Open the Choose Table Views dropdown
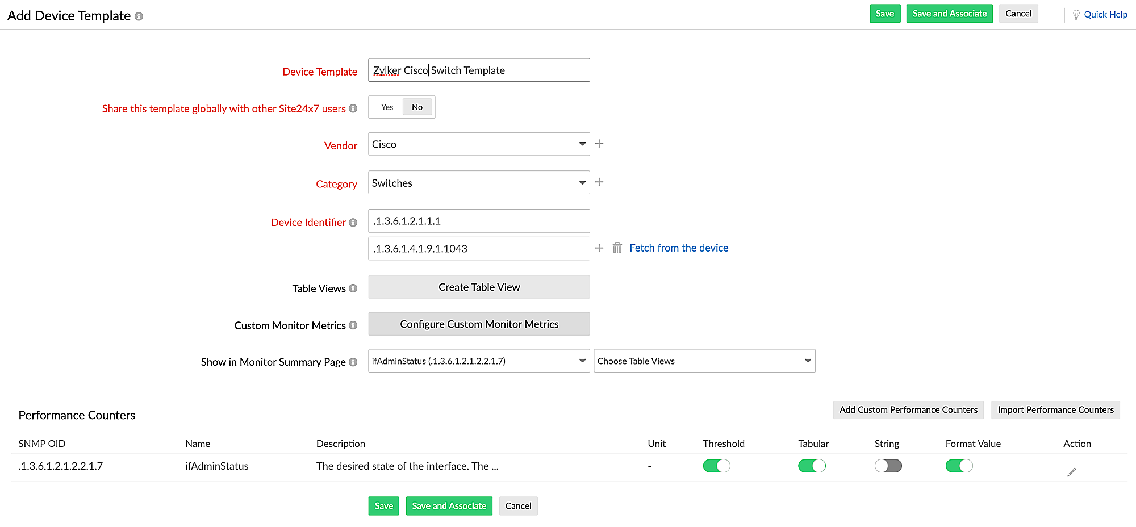This screenshot has height=527, width=1136. (704, 361)
